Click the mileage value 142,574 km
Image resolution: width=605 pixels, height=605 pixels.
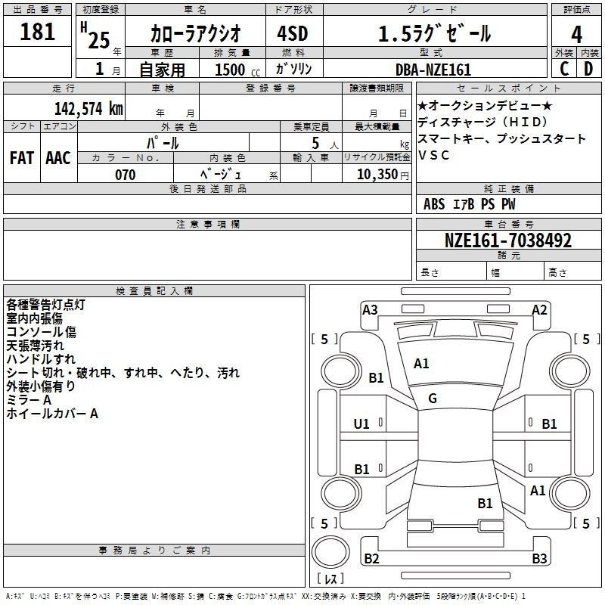pos(88,107)
